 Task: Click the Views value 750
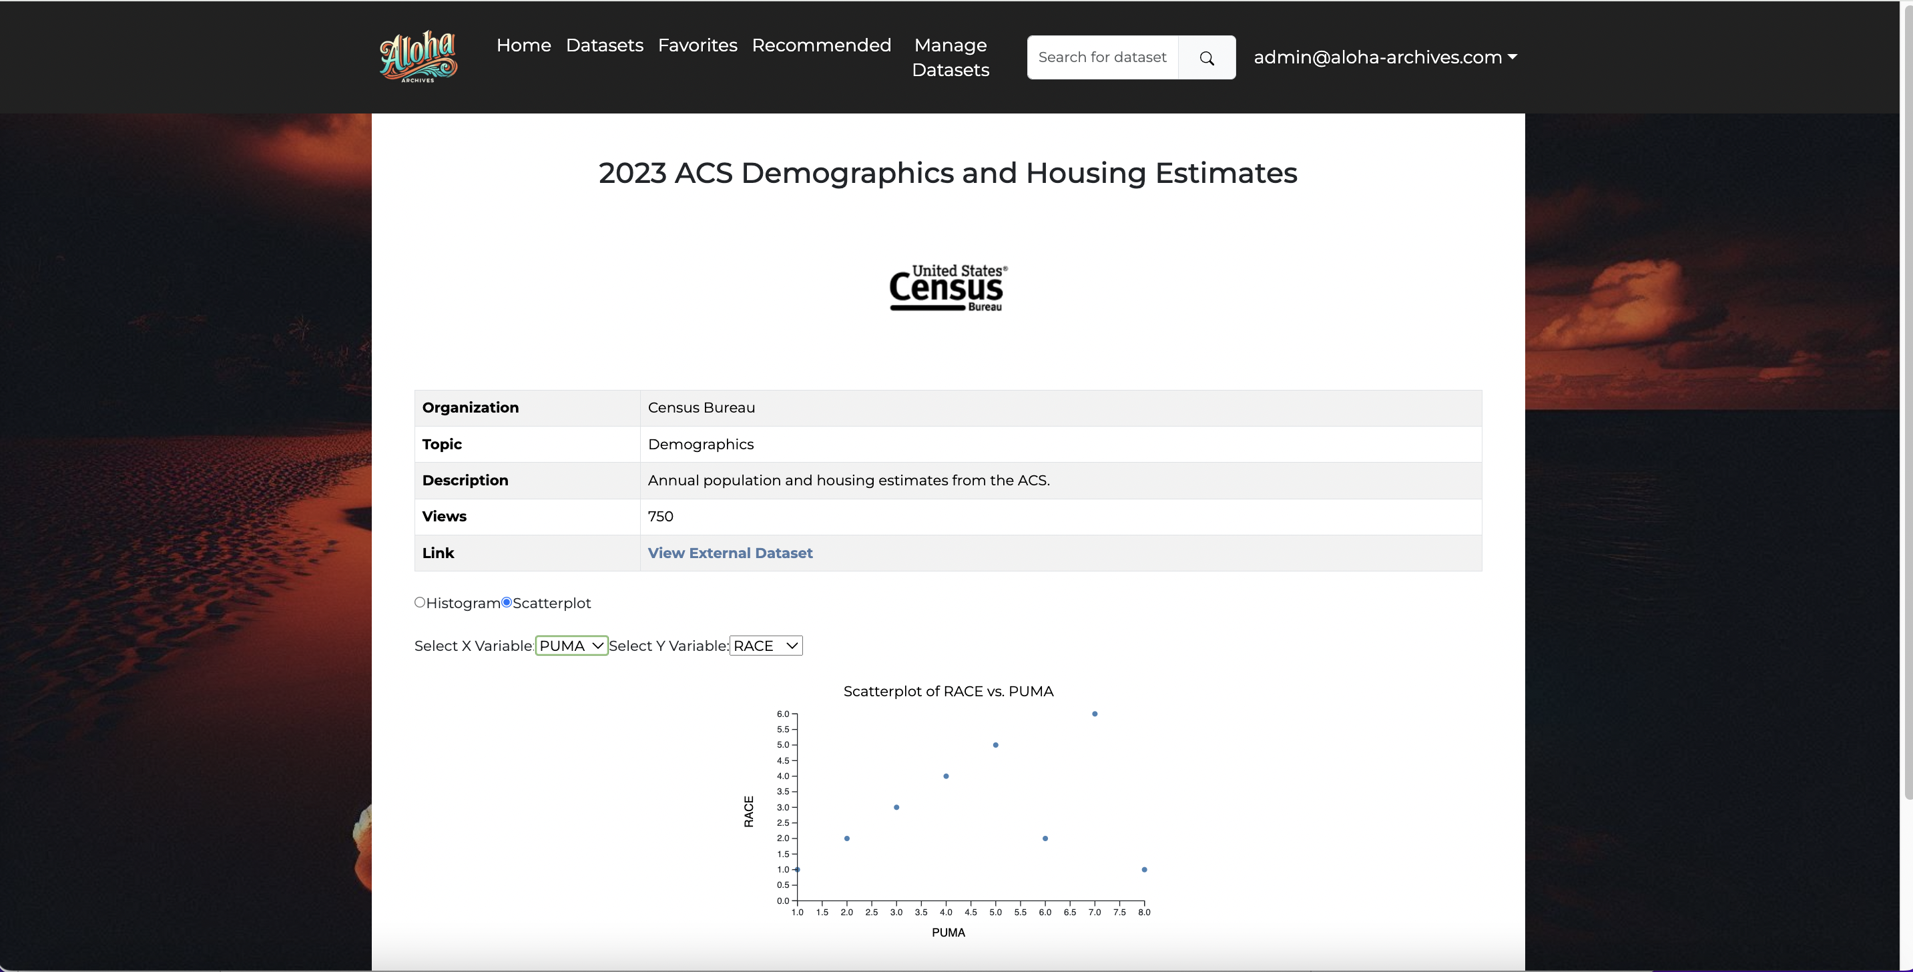(x=660, y=517)
